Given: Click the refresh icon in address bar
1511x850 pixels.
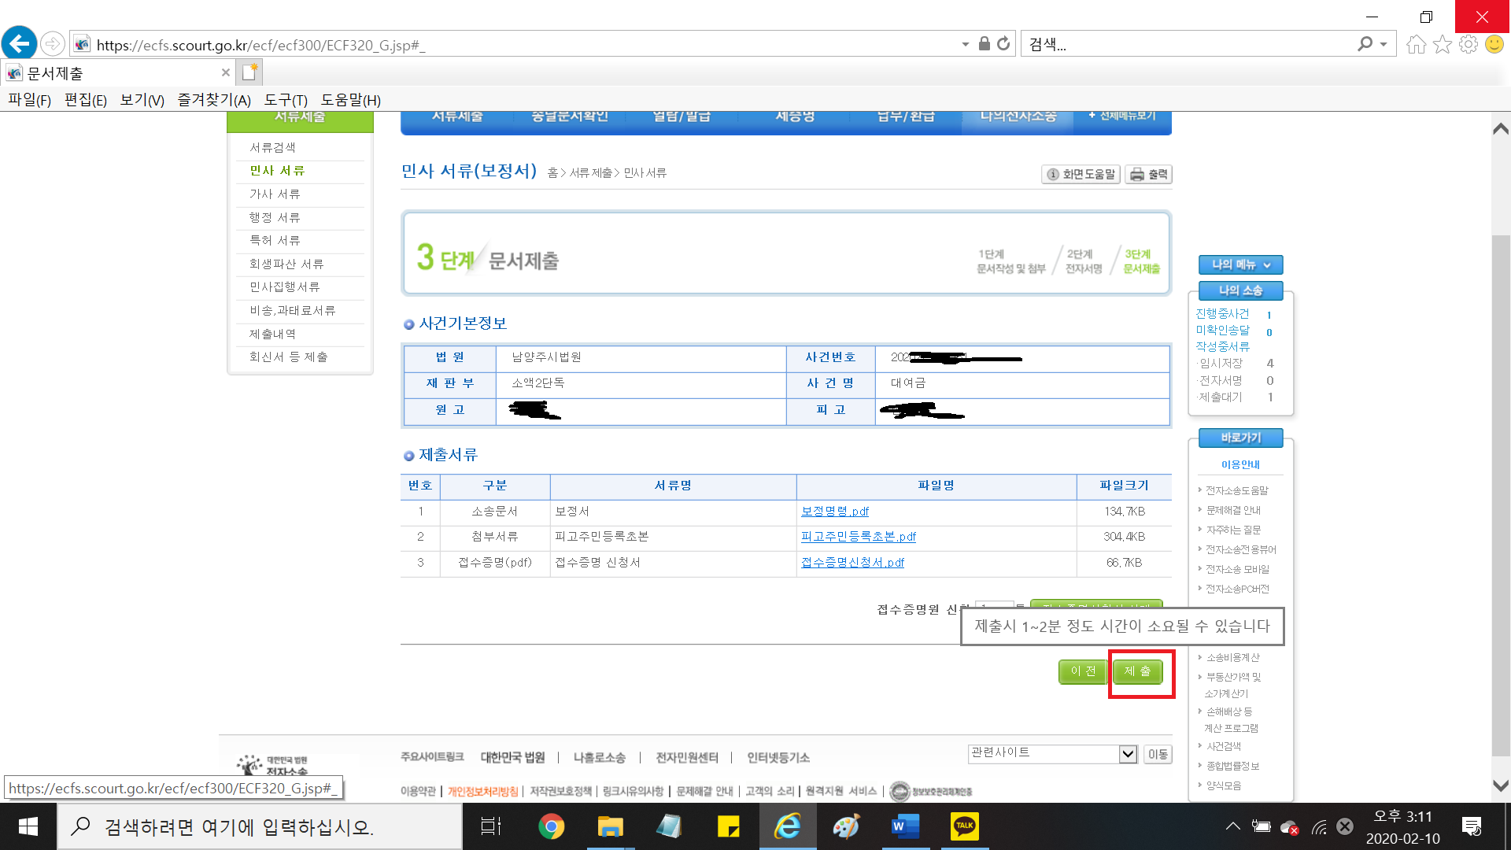Looking at the screenshot, I should 1003,44.
